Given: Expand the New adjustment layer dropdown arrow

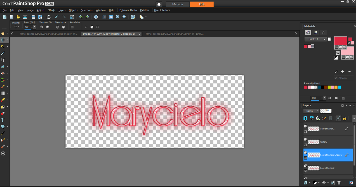Looking at the screenshot, I should pos(319,183).
